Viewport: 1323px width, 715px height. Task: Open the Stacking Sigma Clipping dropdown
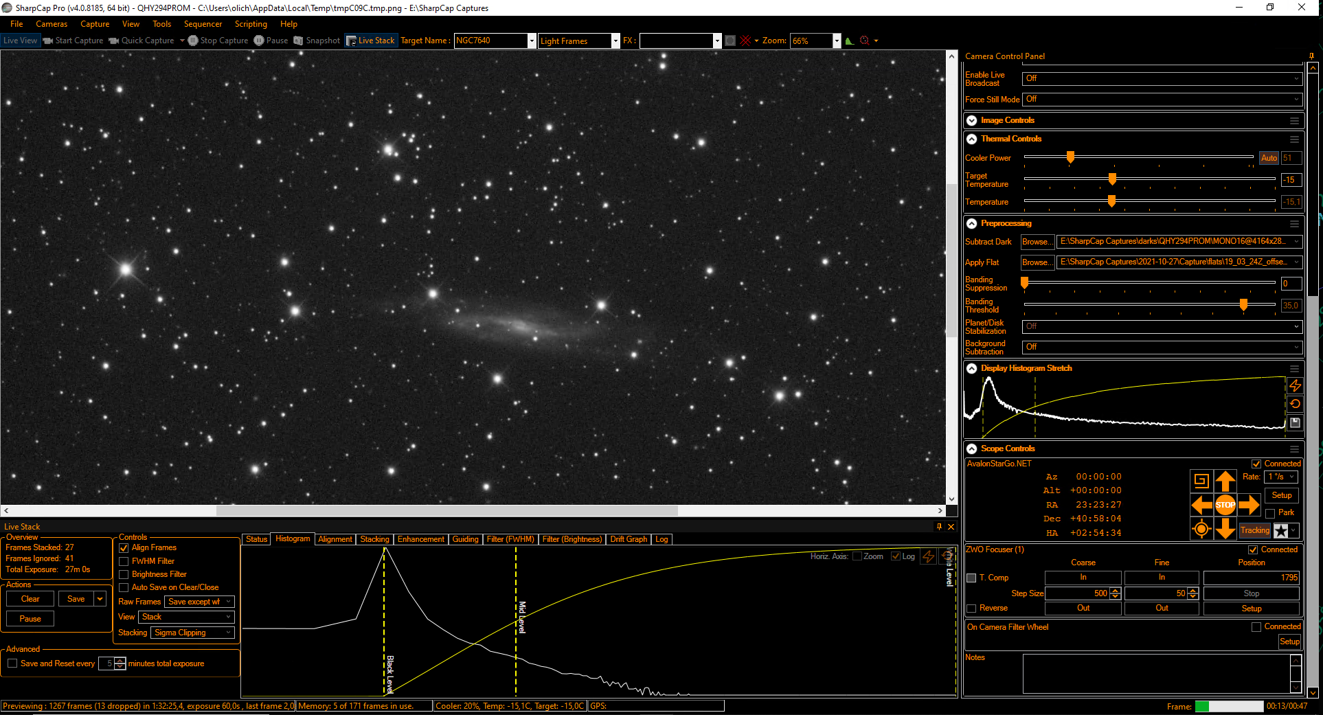pos(192,633)
